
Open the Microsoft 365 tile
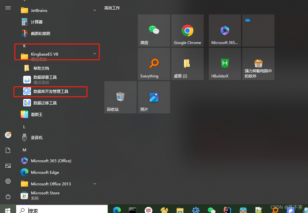coord(225,31)
